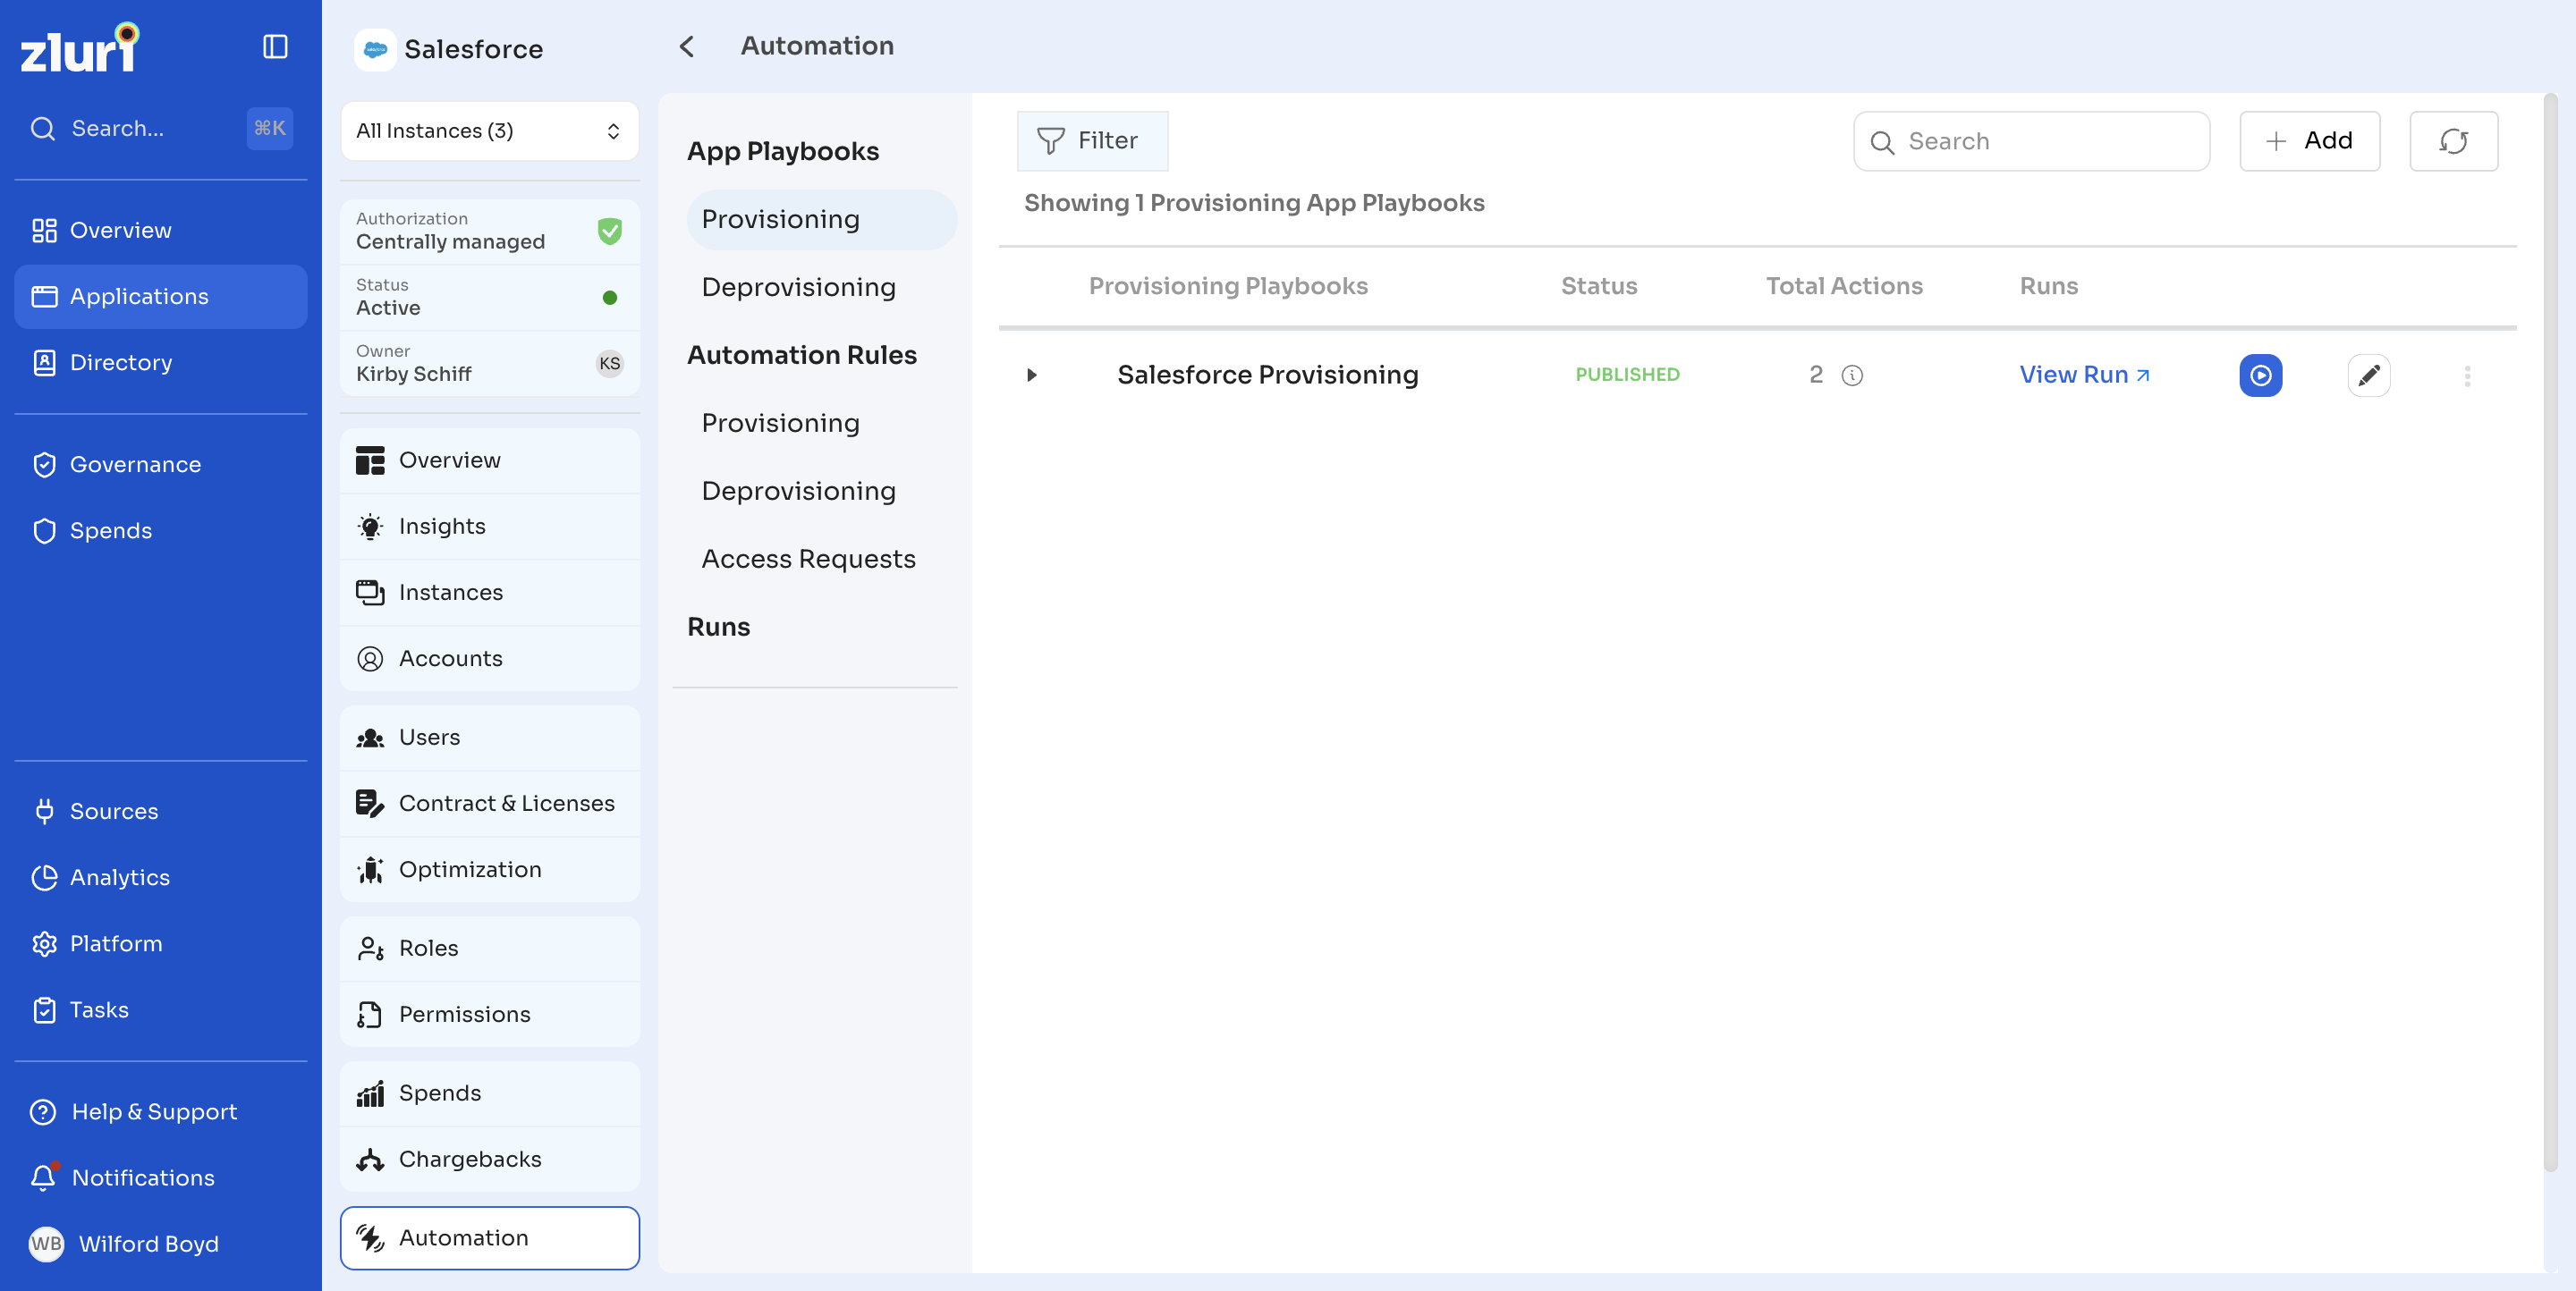This screenshot has height=1291, width=2576.
Task: Open the Directory page
Action: click(x=160, y=363)
